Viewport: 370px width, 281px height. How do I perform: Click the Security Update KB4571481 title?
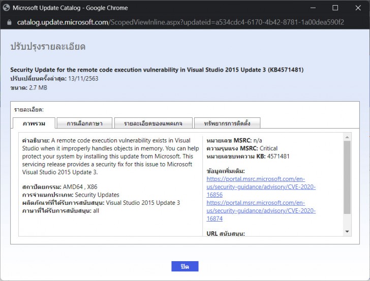tap(157, 70)
